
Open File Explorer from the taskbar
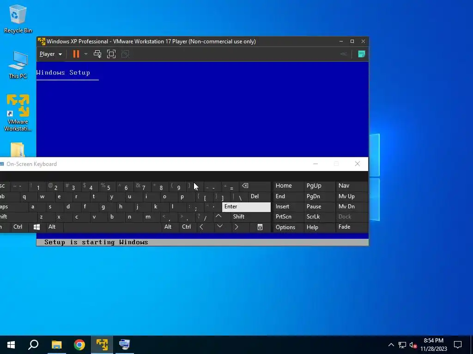(56, 345)
